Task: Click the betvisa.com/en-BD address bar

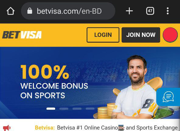Action: 68,11
